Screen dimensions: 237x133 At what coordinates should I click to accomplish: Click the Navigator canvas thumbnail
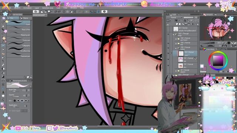coord(218,28)
